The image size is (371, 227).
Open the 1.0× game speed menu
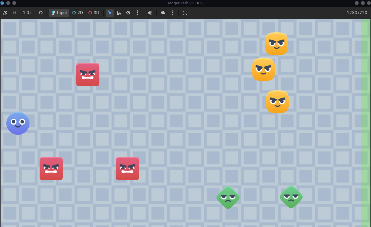tap(27, 13)
